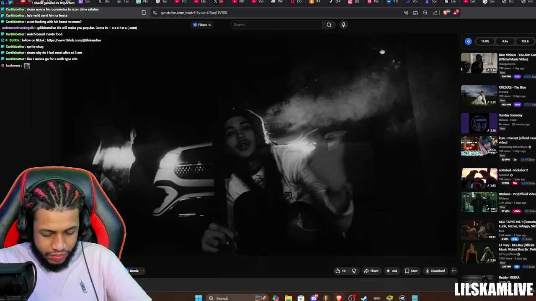Click the 'Sunday Someday' title link
The width and height of the screenshot is (536, 301).
click(x=510, y=115)
